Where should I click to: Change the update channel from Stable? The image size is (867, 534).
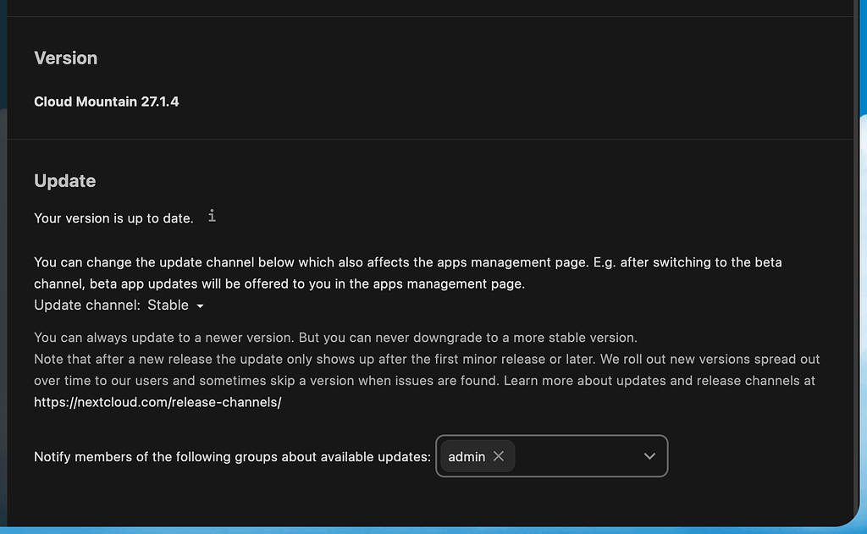click(174, 306)
